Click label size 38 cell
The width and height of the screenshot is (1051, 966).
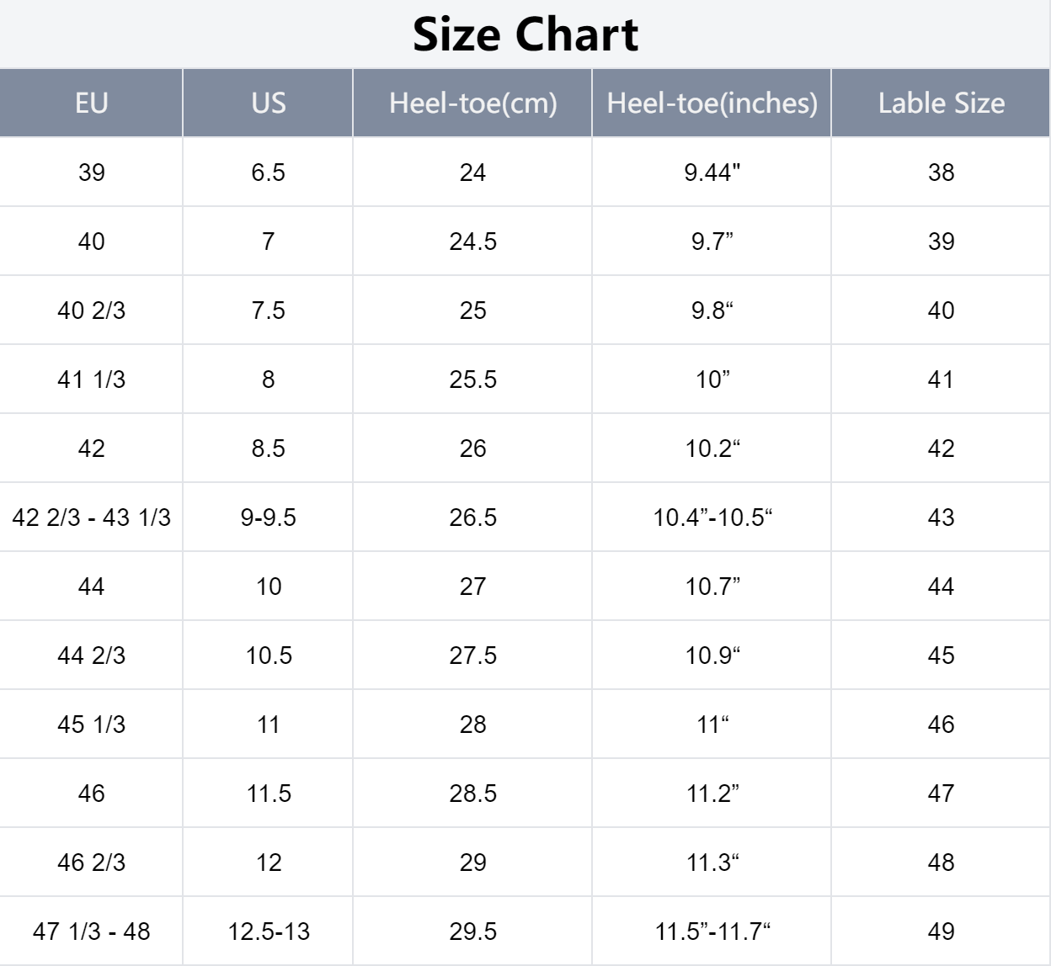(941, 172)
